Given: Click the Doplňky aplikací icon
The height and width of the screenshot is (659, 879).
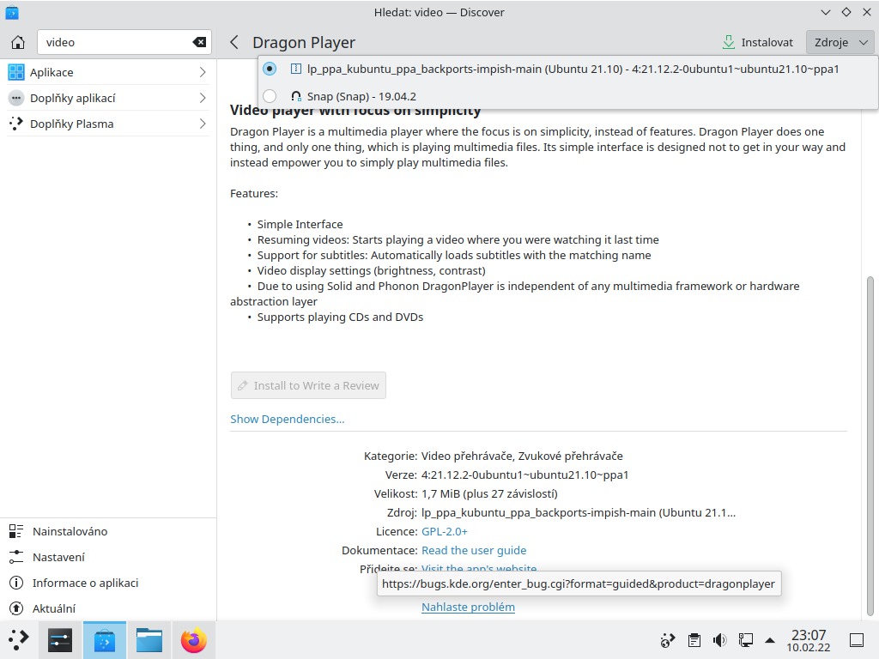Looking at the screenshot, I should click(16, 98).
